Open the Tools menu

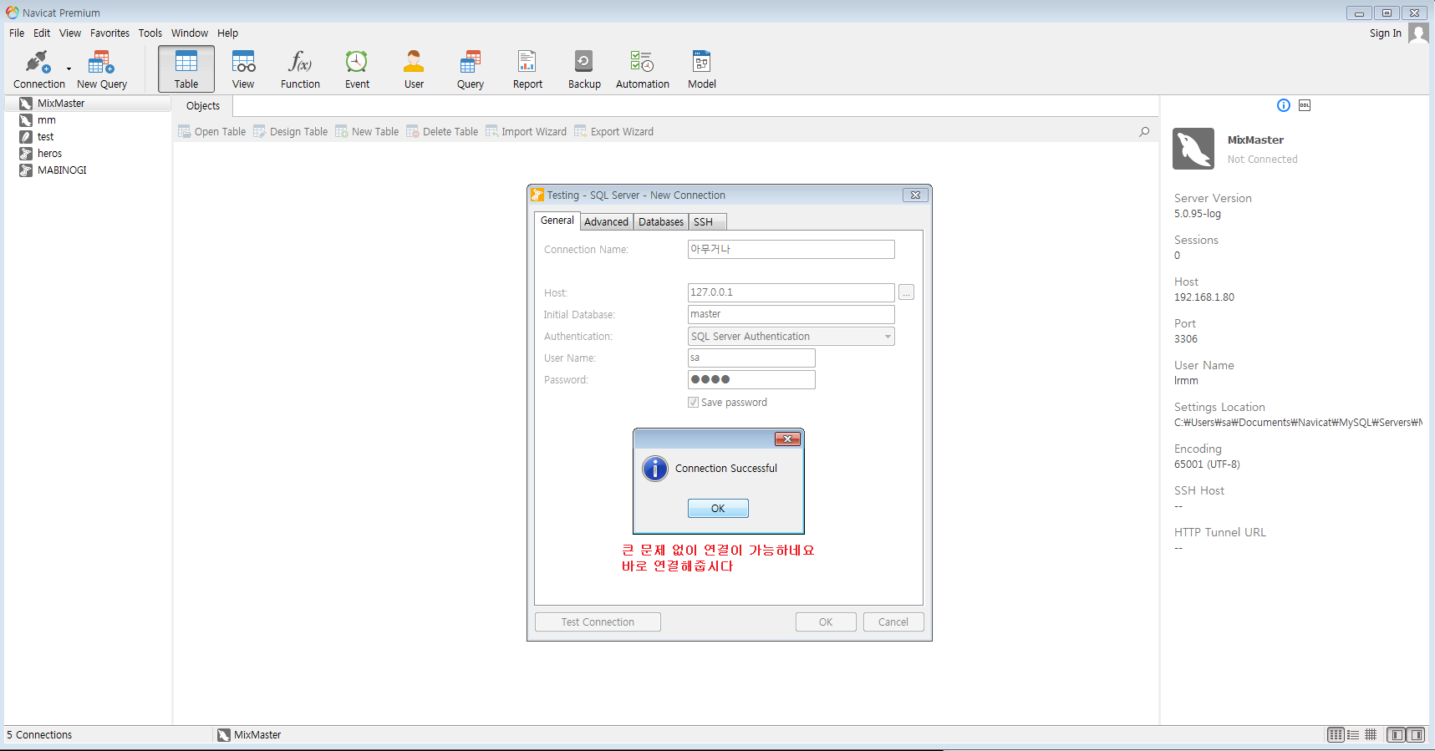point(150,33)
